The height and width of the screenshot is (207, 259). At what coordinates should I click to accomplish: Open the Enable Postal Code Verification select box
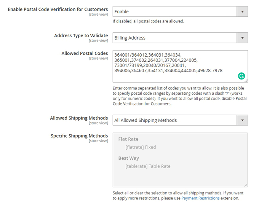pyautogui.click(x=175, y=12)
